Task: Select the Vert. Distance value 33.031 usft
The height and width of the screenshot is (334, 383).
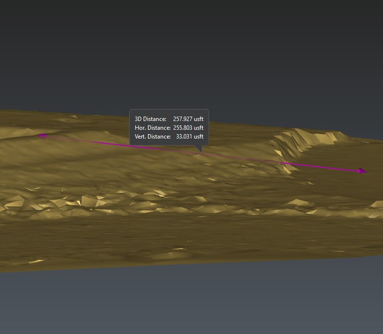Action: click(x=190, y=137)
